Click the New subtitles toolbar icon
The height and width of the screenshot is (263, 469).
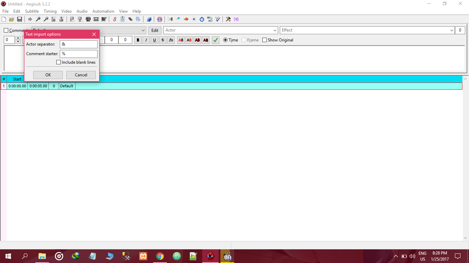[x=4, y=19]
